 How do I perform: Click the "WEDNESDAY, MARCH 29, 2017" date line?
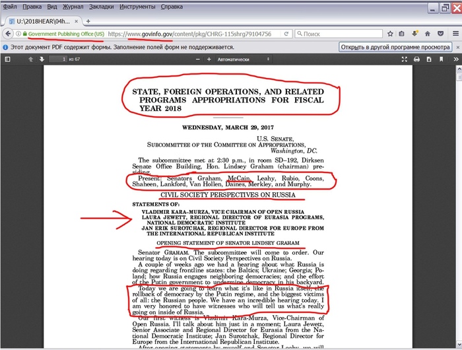[228, 127]
